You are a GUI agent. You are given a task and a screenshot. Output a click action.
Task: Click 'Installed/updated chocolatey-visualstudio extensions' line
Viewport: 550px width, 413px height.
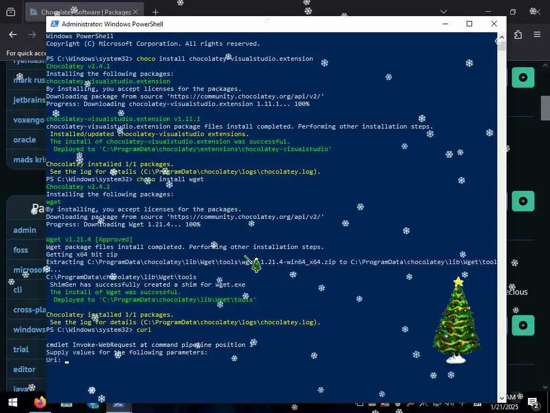pos(149,134)
